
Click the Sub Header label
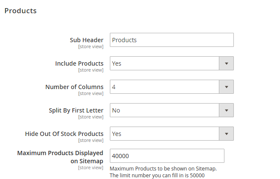[x=87, y=40]
